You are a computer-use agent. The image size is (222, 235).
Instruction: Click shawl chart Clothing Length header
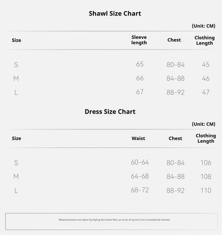click(204, 40)
